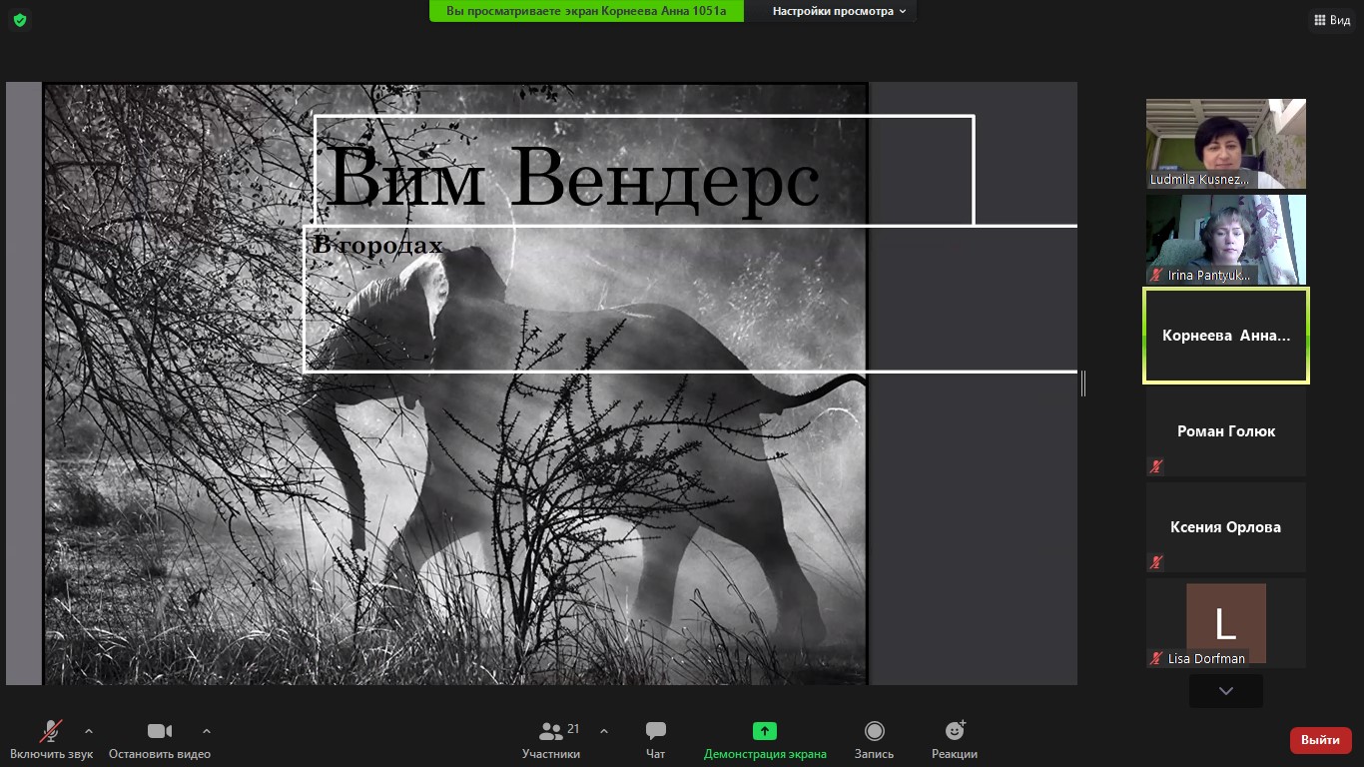Screen dimensions: 1364x767
Task: Expand audio options arrow next to microphone
Action: click(89, 731)
